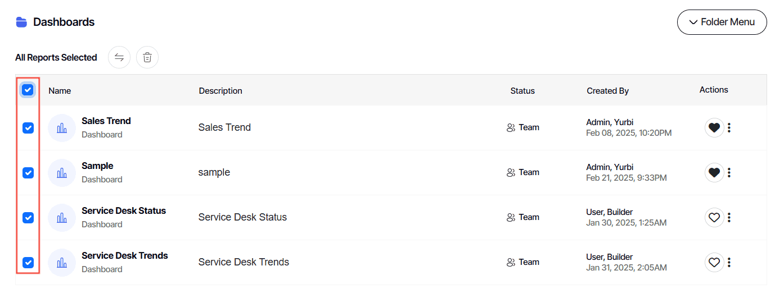Click the trash delete icon
The width and height of the screenshot is (775, 298).
[147, 57]
